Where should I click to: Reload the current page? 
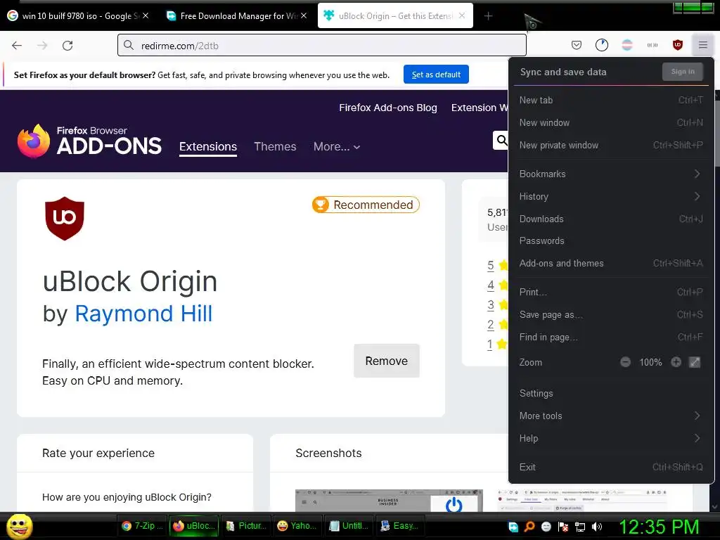tap(67, 46)
